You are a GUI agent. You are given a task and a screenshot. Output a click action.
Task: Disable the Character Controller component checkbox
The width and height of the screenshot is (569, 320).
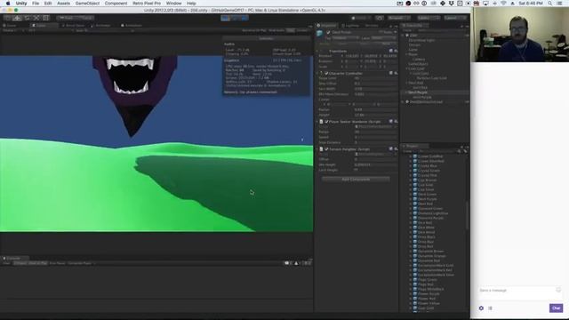(x=326, y=73)
